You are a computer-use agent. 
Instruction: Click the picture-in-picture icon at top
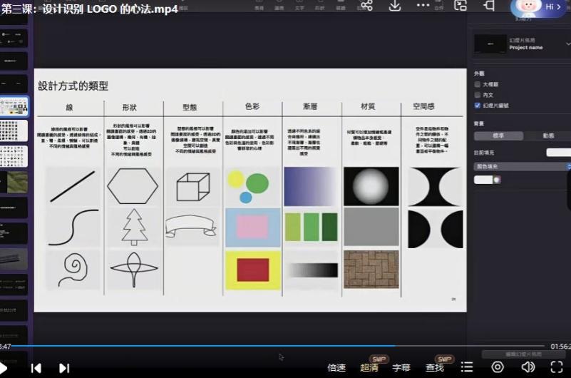click(x=461, y=6)
